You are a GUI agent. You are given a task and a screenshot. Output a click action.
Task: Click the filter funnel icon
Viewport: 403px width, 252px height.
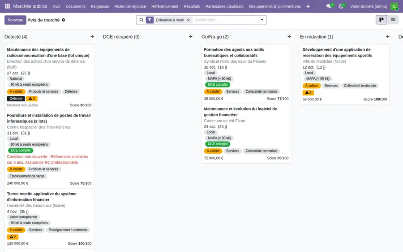(150, 20)
